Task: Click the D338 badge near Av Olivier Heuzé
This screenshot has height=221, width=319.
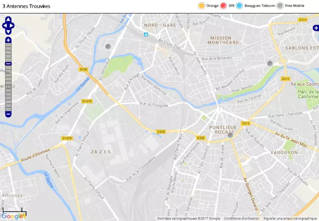Action: pyautogui.click(x=83, y=69)
